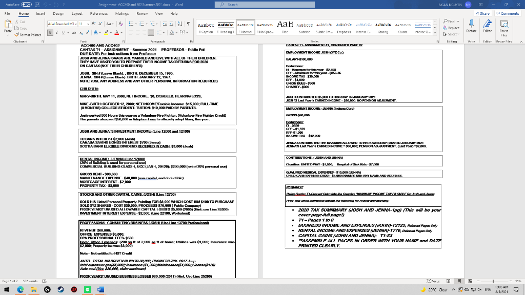
Task: Click the Save icon in title bar
Action: tap(37, 4)
